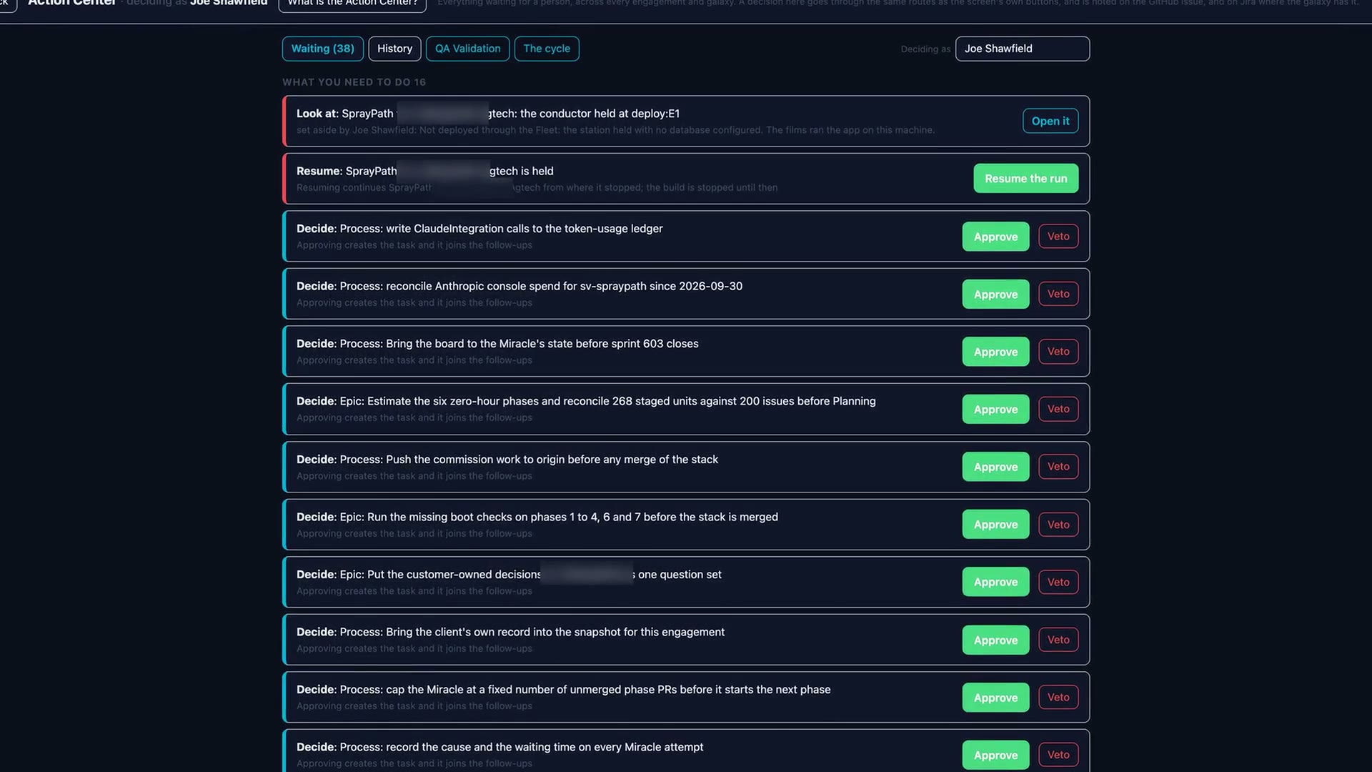Click 'What is the Action Center?' button
The height and width of the screenshot is (772, 1372).
[x=352, y=4]
